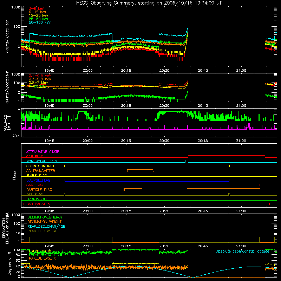Select the BAD_PACKETS flag label
The width and height of the screenshot is (281, 281).
38,204
